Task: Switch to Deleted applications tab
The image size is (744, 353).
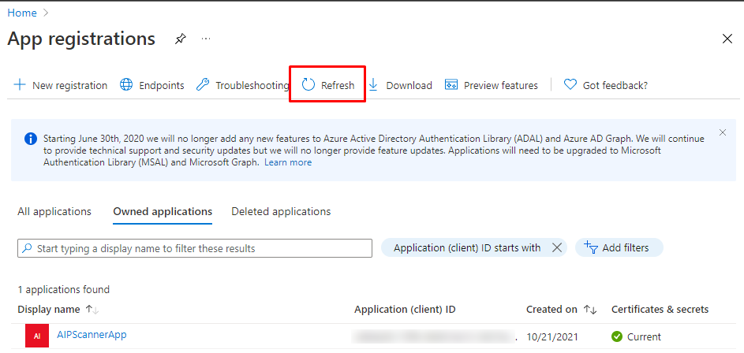Action: (281, 211)
